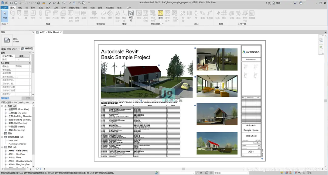This screenshot has width=328, height=175.
Task: Expand the 楼层平面 (Floor Plan) tree node
Action: (x=6, y=109)
